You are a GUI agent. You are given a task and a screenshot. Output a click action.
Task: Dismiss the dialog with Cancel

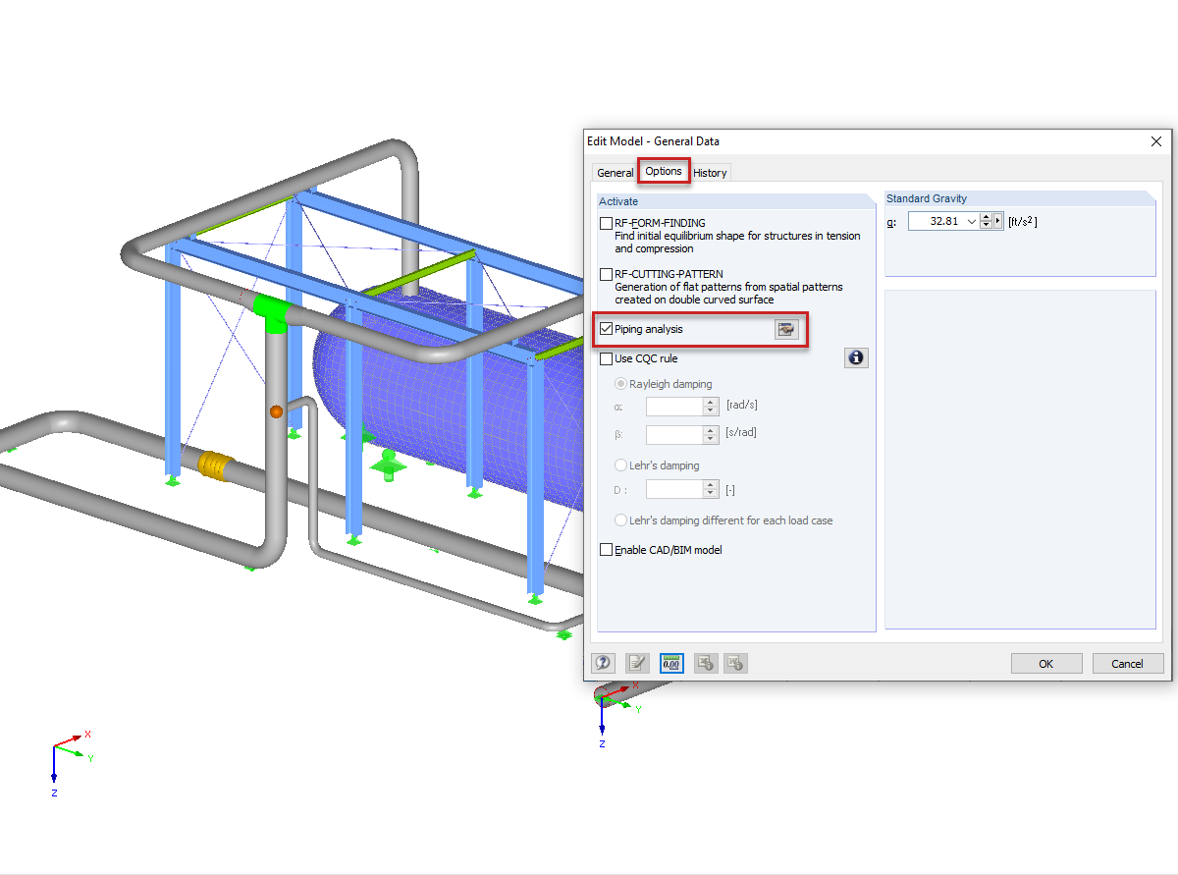[x=1128, y=663]
